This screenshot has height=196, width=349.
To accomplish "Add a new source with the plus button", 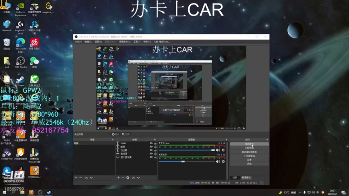I will (118, 178).
